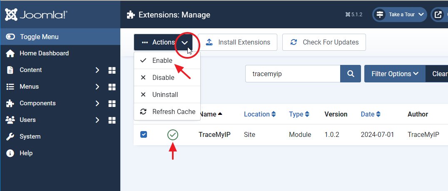Open the Components dashboard grid icon
The width and height of the screenshot is (448, 191).
tap(112, 103)
